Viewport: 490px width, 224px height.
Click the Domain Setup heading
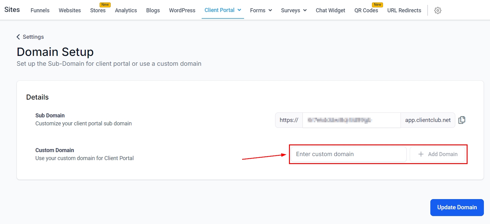click(x=55, y=52)
